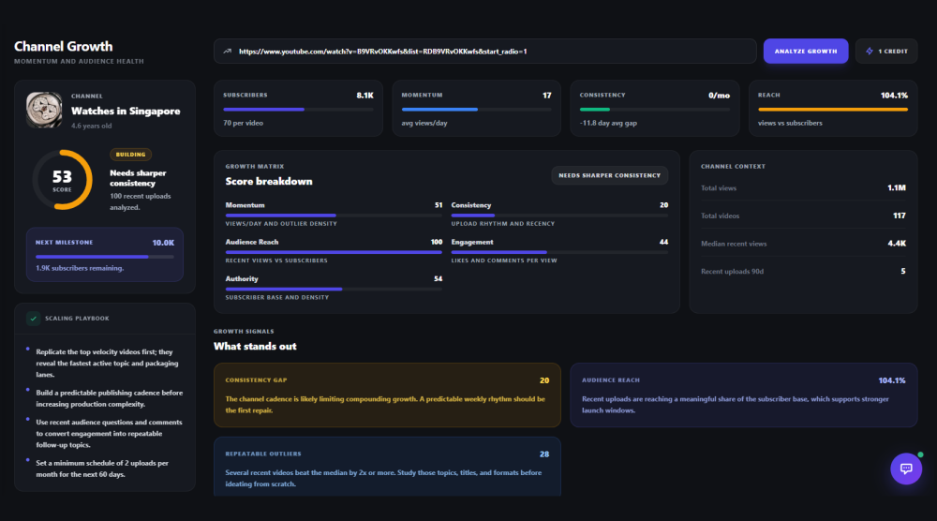Click the Channel Growth page title
This screenshot has width=937, height=521.
tap(64, 47)
